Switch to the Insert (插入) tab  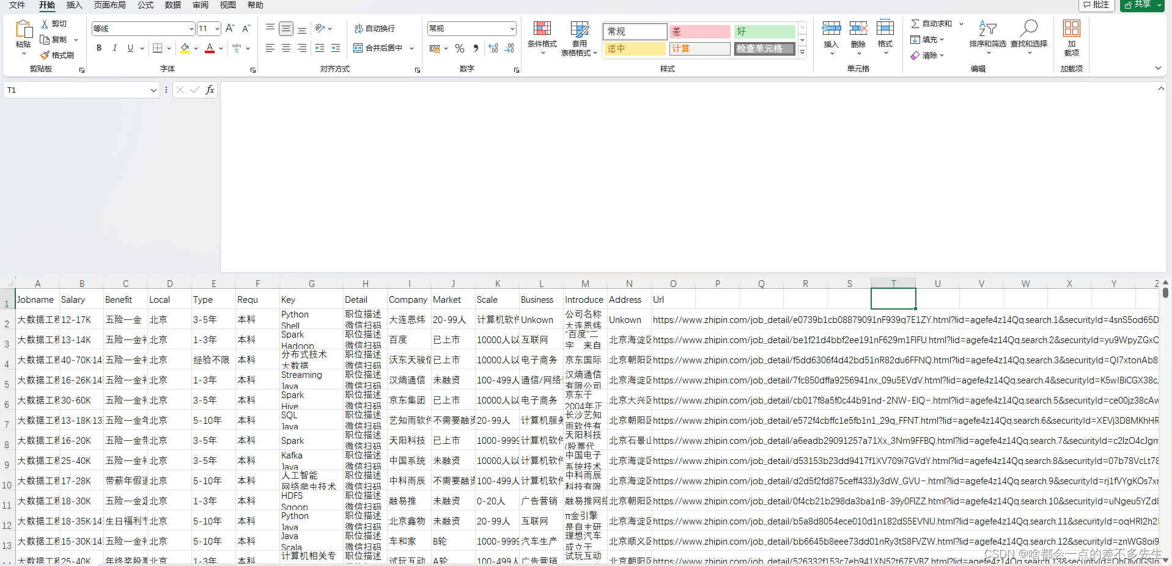74,5
